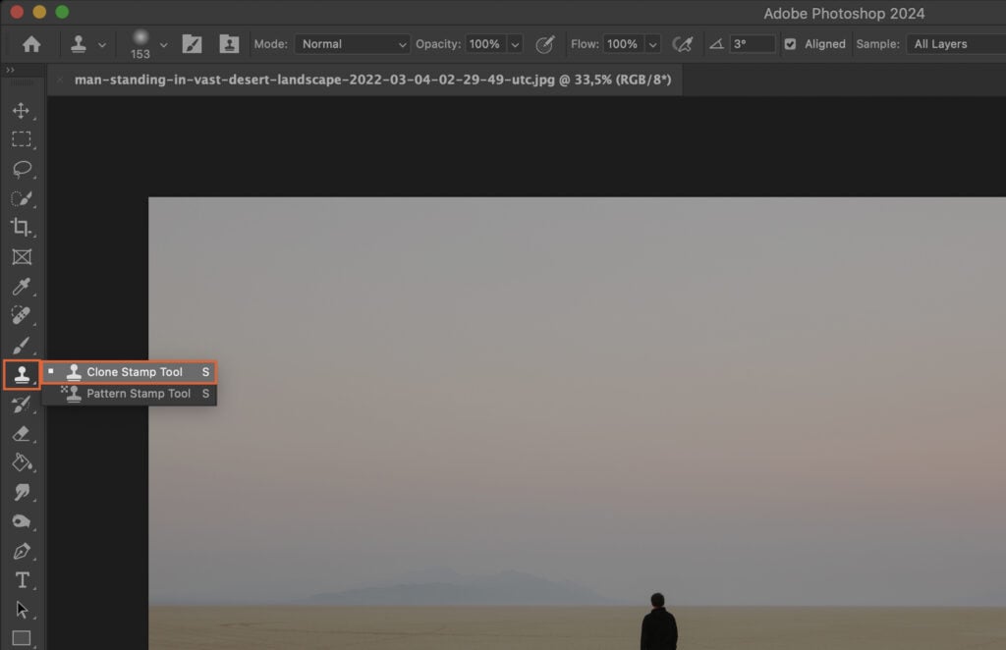Collapse the toolbar with the double-arrow button
The width and height of the screenshot is (1006, 650).
coord(11,70)
